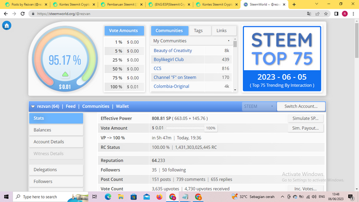Click the share page icon
Screen dimensions: 359x202
pos(317,13)
